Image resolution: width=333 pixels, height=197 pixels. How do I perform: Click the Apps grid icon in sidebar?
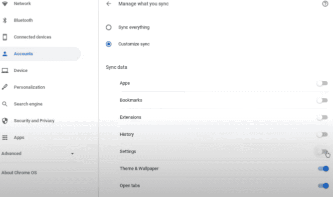pyautogui.click(x=4, y=138)
